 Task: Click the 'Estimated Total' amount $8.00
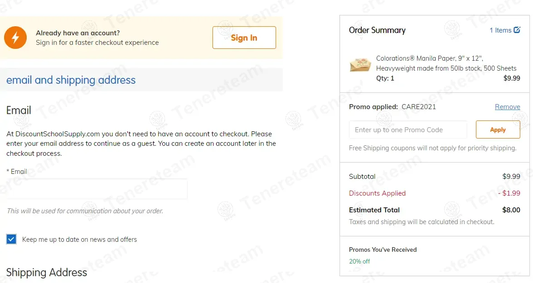tap(511, 210)
